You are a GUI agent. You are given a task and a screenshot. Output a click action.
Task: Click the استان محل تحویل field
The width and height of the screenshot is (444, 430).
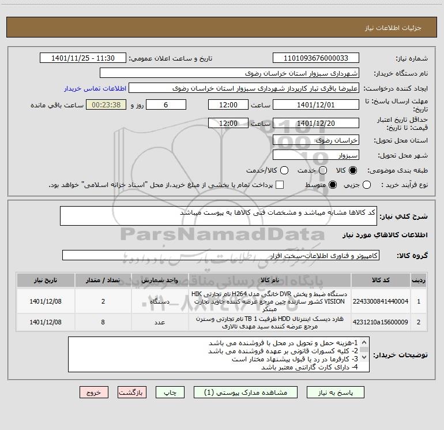pyautogui.click(x=316, y=140)
